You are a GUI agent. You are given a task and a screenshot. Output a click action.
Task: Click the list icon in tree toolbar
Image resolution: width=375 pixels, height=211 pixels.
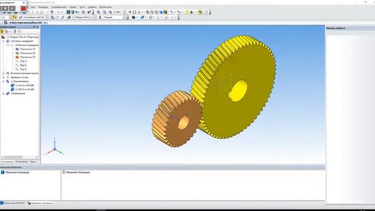click(x=15, y=31)
